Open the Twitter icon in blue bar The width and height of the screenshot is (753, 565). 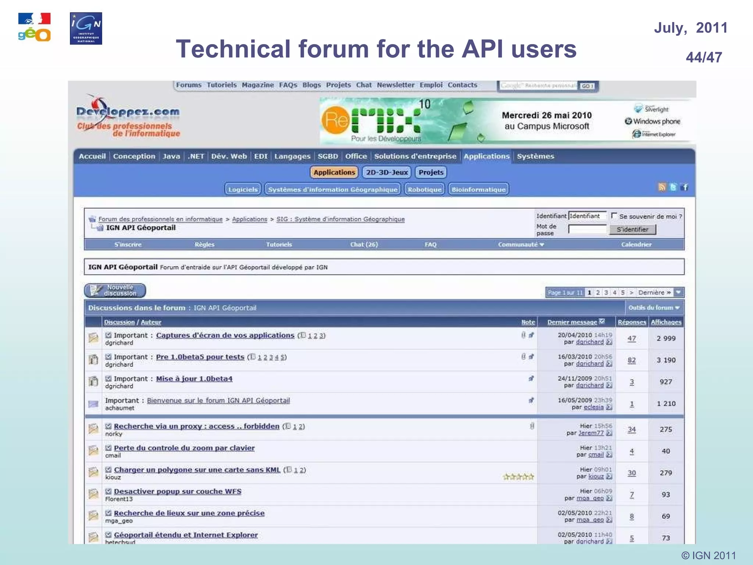pos(673,187)
